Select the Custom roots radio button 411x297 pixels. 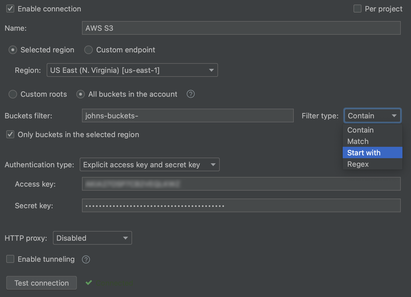pyautogui.click(x=13, y=94)
